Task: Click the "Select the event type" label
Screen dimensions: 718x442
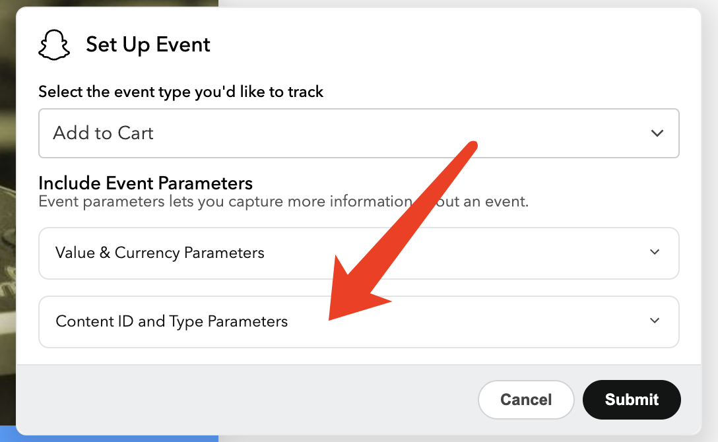Action: coord(181,92)
